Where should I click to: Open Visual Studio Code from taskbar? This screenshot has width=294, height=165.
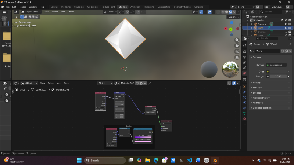(190, 161)
